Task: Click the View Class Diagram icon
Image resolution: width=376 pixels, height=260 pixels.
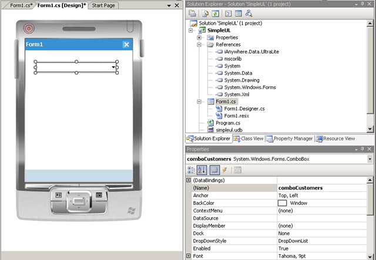Action: (249, 13)
